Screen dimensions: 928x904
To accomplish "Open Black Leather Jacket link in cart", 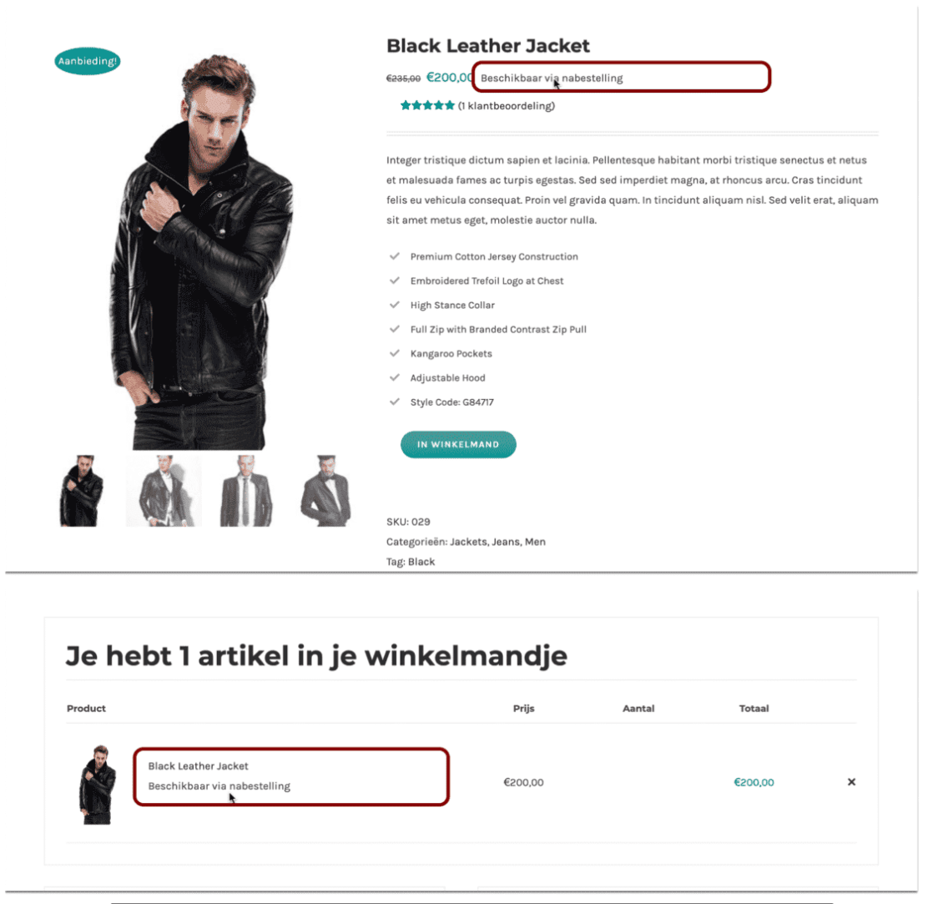I will [199, 766].
